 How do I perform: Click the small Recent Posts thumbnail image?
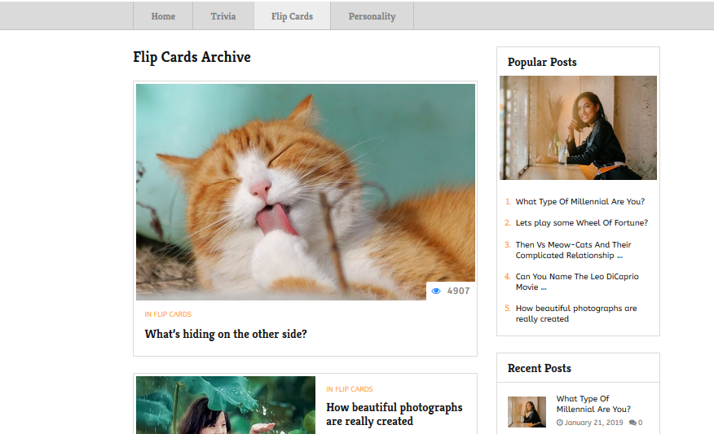coord(527,412)
